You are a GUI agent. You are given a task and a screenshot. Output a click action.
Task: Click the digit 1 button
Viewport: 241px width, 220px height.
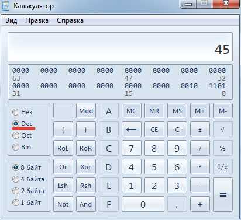click(x=132, y=186)
